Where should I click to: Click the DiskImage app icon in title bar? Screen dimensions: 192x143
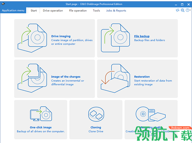(3, 4)
